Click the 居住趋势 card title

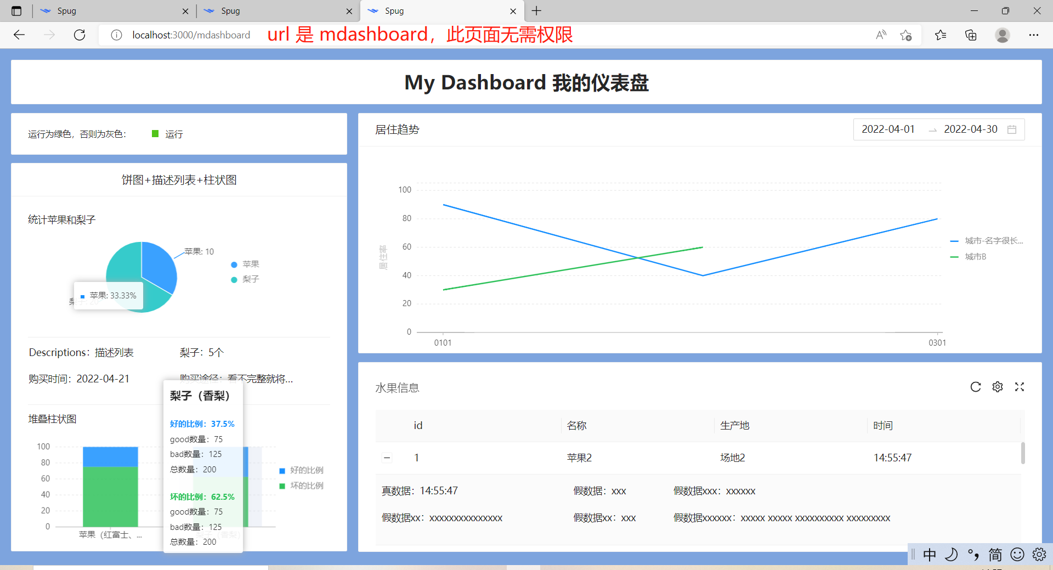[x=397, y=129]
